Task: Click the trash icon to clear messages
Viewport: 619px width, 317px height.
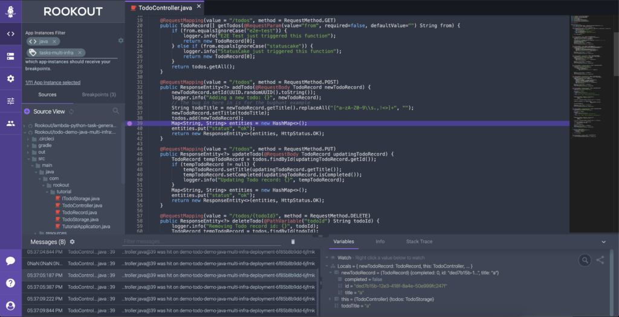Action: click(x=293, y=242)
